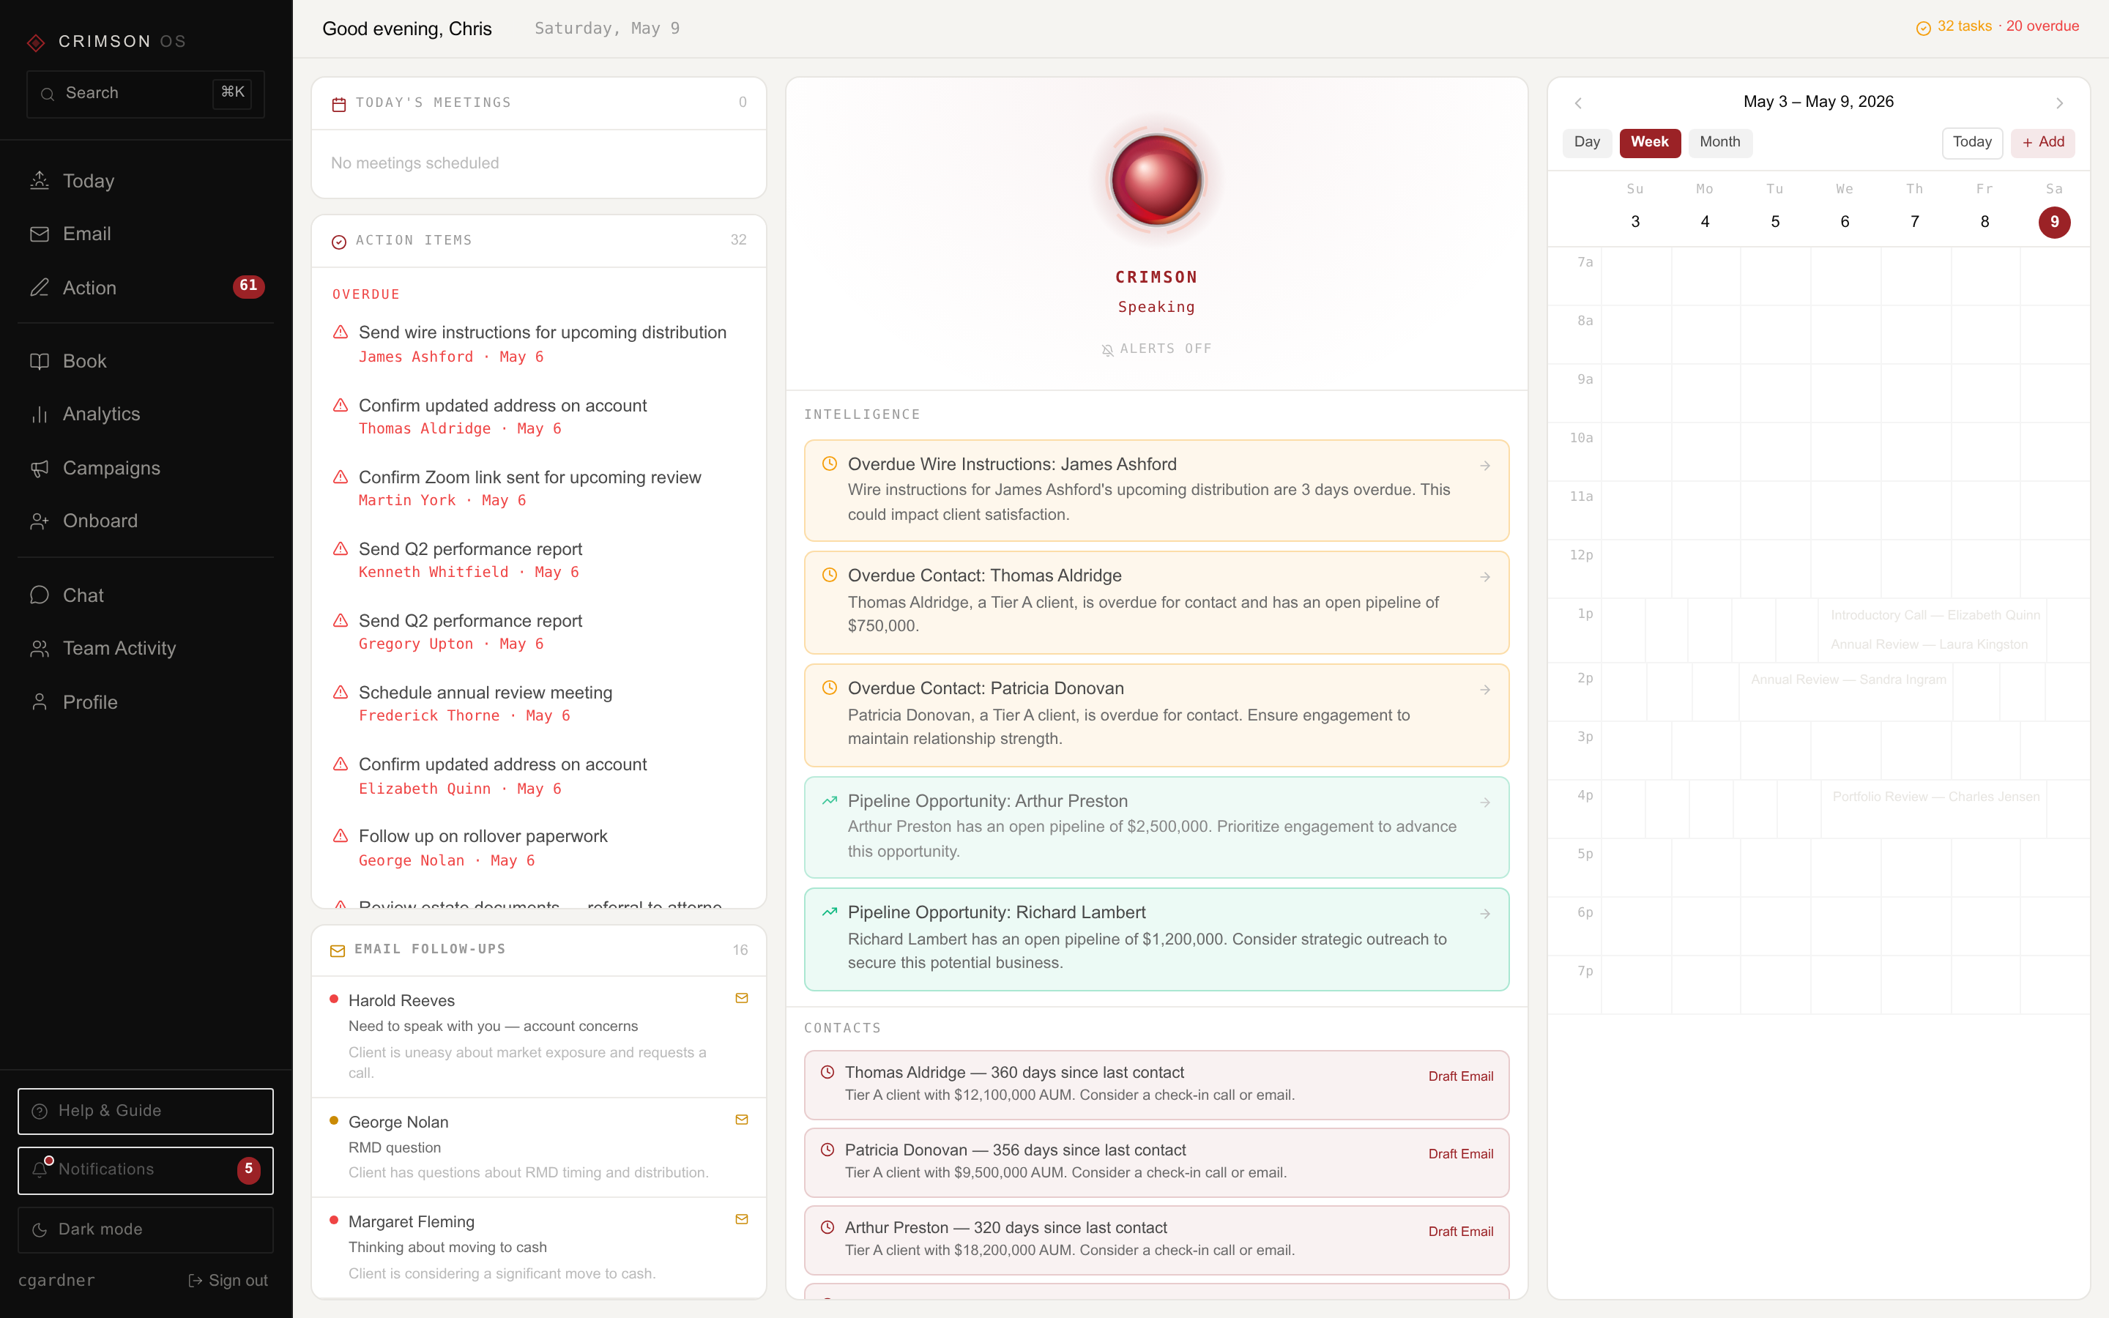
Task: Click the Action Items check-circle icon
Action: pos(339,242)
